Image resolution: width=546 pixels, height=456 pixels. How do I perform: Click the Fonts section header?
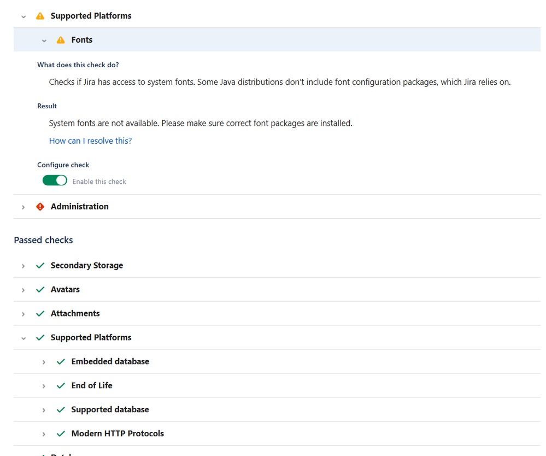pos(81,39)
